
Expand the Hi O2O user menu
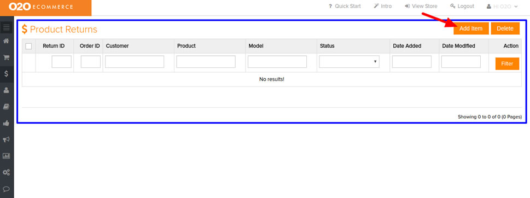click(x=502, y=7)
